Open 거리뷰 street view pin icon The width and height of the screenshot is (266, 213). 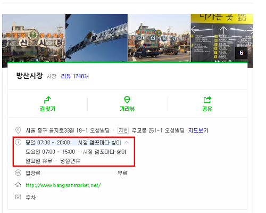click(x=127, y=100)
